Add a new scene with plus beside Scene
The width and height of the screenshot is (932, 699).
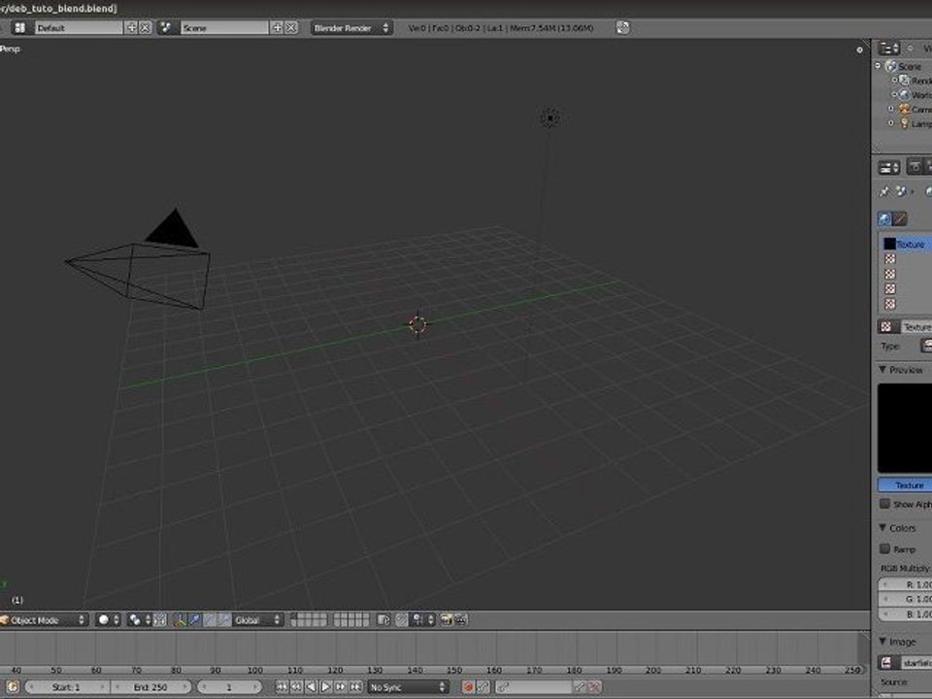tap(277, 27)
